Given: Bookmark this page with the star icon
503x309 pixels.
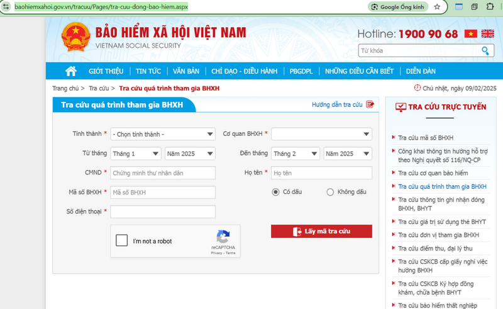Looking at the screenshot, I should pos(437,7).
